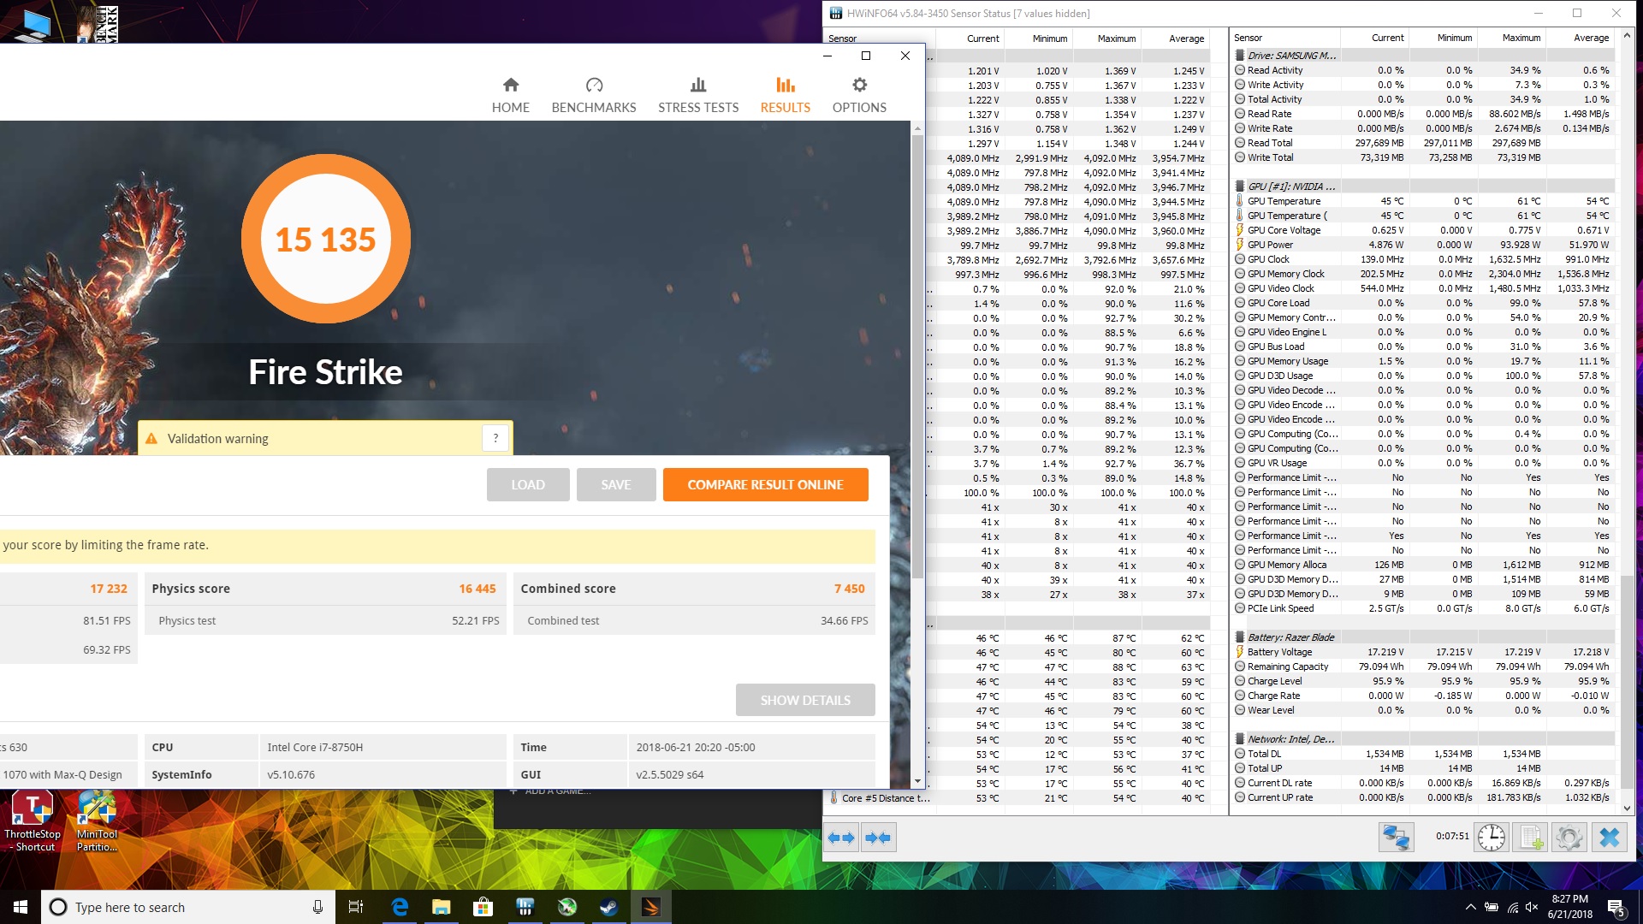This screenshot has height=924, width=1643.
Task: Open File Explorer from the taskbar
Action: (442, 907)
